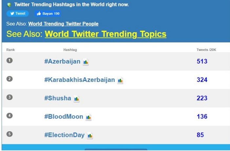This screenshot has width=230, height=151.
Task: Open chart icon beside #Azerbaijan
Action: point(86,62)
